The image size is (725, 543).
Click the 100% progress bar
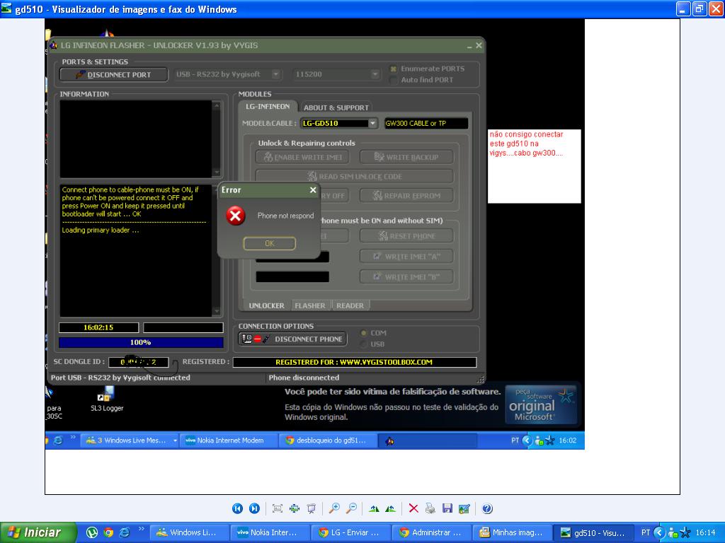[x=141, y=342]
